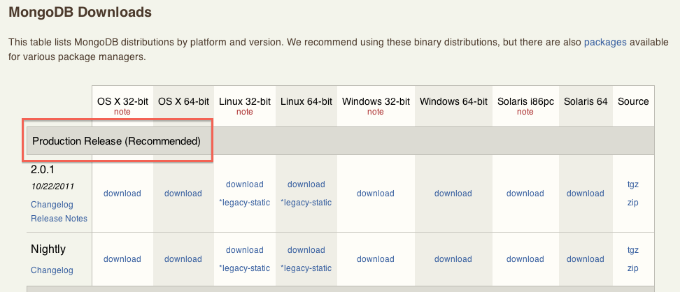Click the Solaris 64 column header

(586, 101)
